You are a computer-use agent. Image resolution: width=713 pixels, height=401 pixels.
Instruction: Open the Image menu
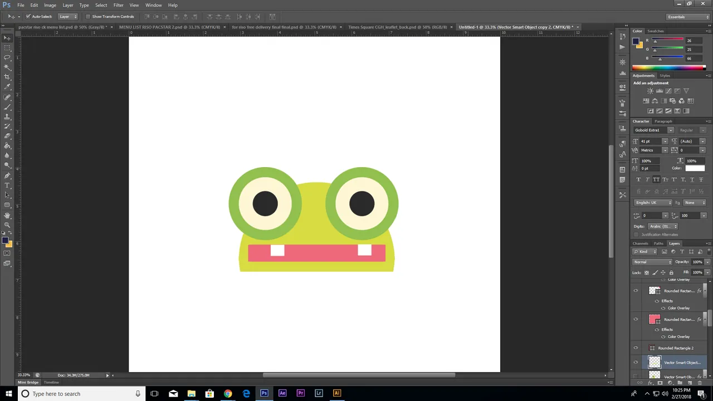(x=50, y=5)
